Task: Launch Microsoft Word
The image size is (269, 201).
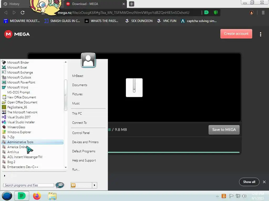Action: [x=18, y=87]
